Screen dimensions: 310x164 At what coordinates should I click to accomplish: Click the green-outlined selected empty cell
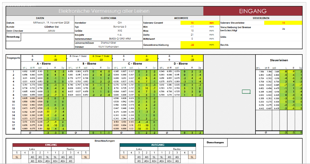[246, 92]
